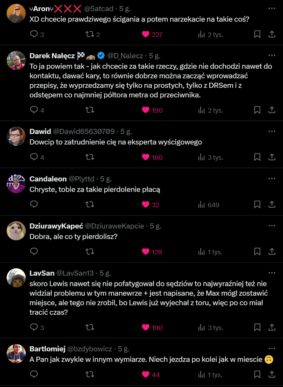The image size is (283, 387).
Task: Retweet Darek Nałęcz's tweet
Action: [x=90, y=110]
